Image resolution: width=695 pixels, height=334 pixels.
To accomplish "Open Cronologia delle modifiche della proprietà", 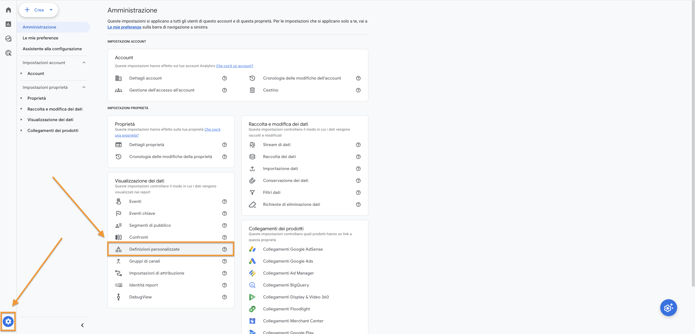I will (x=171, y=157).
